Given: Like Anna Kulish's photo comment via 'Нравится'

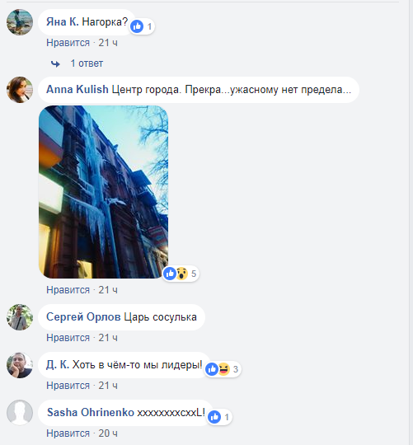Looking at the screenshot, I should tap(68, 290).
